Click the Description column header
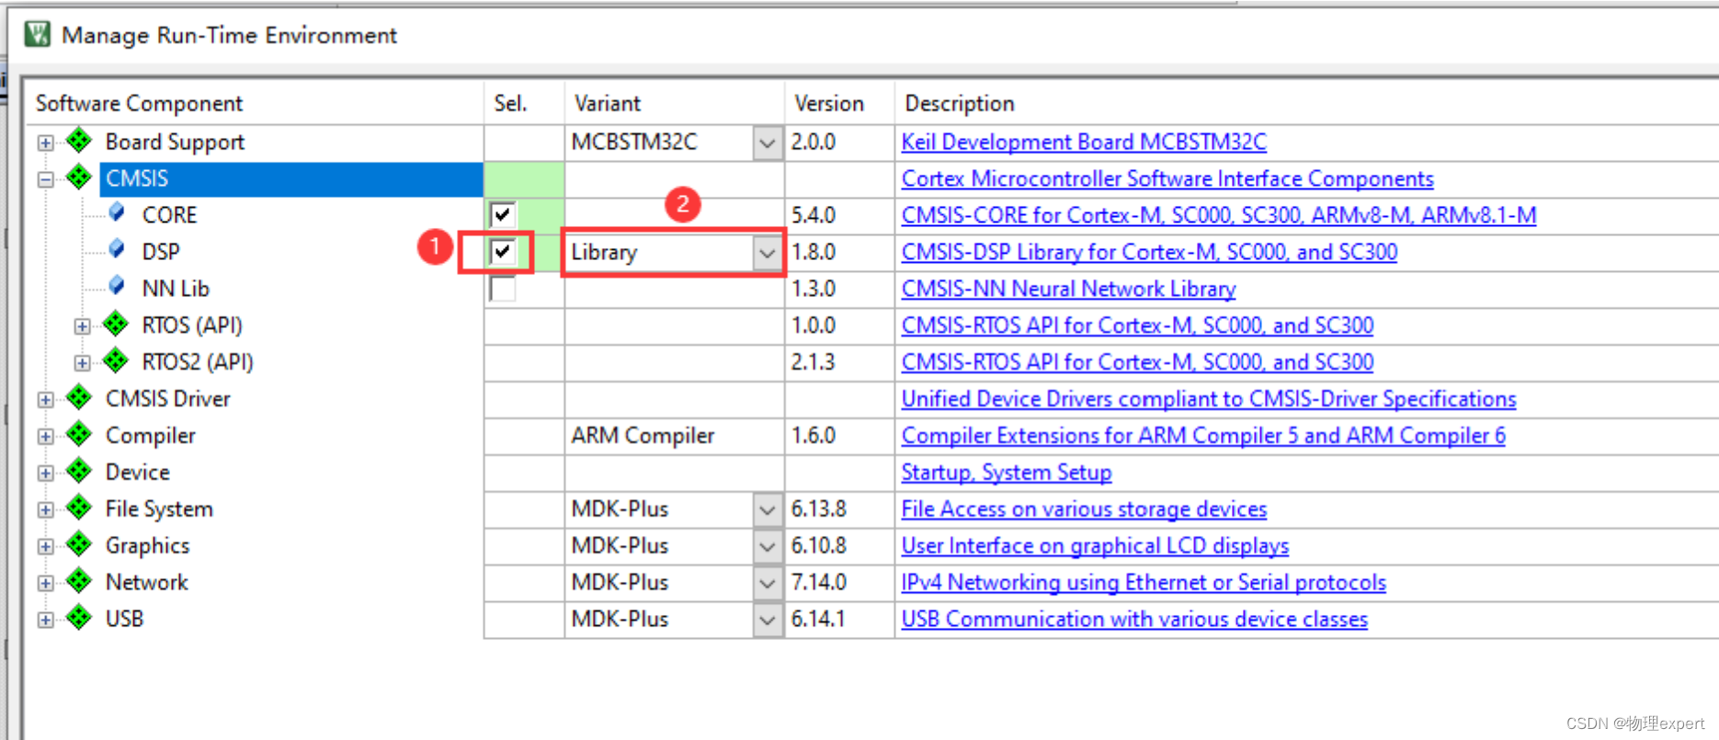Screen dimensions: 1719x740 [1305, 103]
